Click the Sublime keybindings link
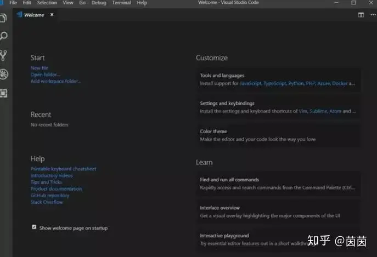Screen dimensions: 377x257 pos(318,111)
